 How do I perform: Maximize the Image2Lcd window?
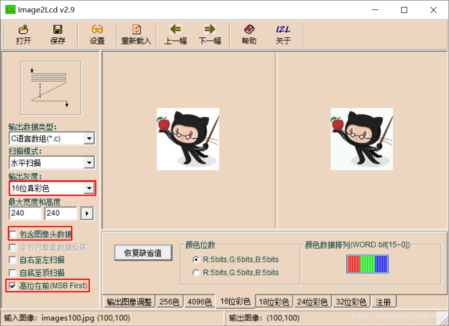pyautogui.click(x=404, y=10)
